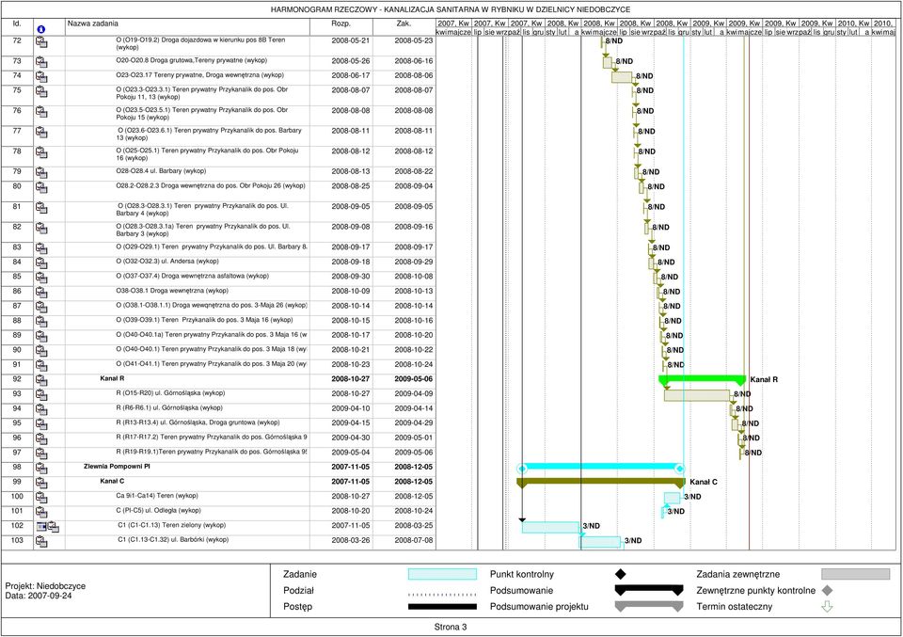Click task name 'Kanał R'
The width and height of the screenshot is (903, 637).
pyautogui.click(x=112, y=379)
